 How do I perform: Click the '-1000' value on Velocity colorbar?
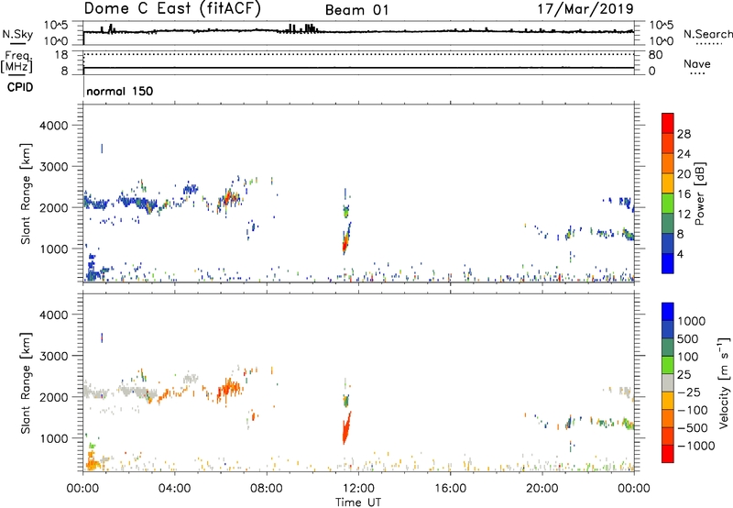coord(696,446)
